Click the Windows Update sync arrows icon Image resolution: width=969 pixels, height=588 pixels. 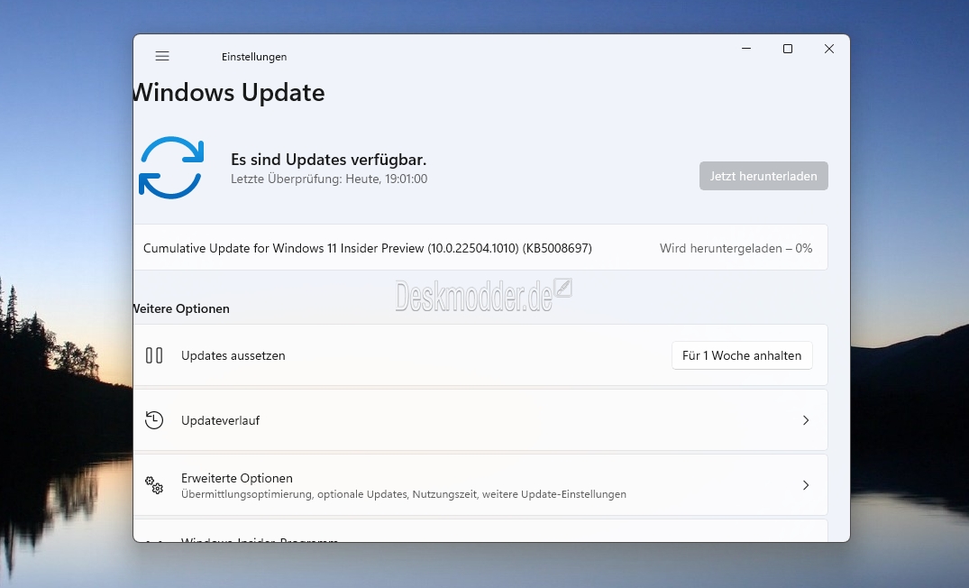pyautogui.click(x=171, y=168)
